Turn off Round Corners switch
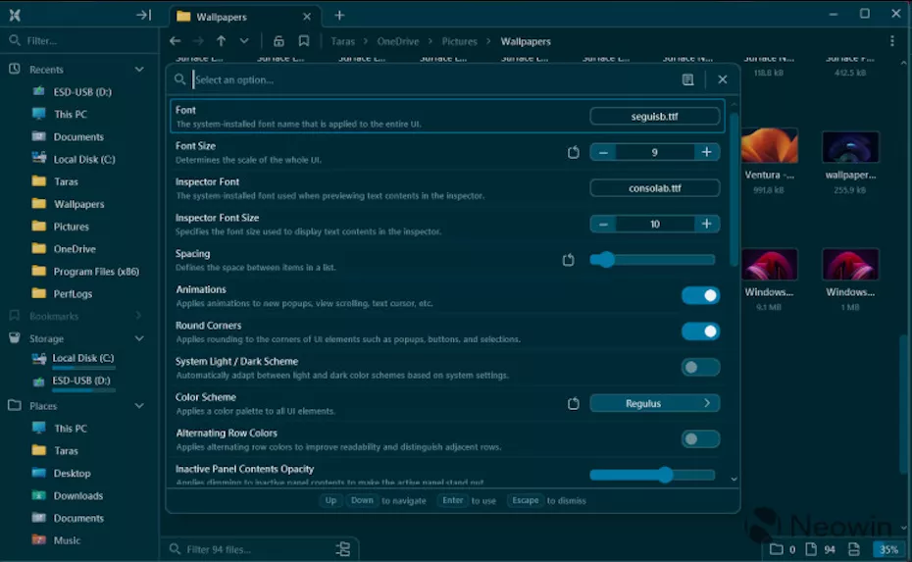 [x=700, y=332]
